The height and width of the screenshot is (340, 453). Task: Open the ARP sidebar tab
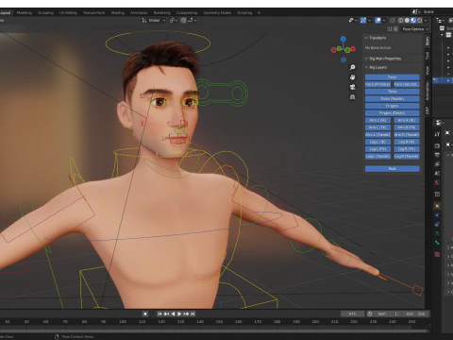click(428, 110)
